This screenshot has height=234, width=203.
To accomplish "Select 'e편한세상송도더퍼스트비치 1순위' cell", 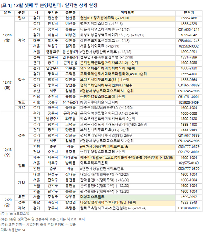I will click(x=128, y=91).
